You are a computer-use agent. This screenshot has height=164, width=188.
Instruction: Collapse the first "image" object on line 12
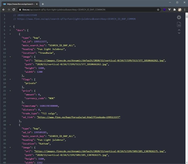(10, 57)
